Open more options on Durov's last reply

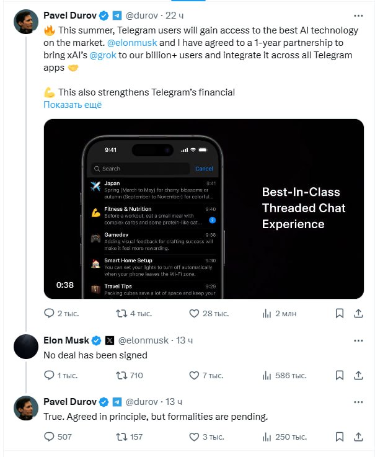pos(358,402)
